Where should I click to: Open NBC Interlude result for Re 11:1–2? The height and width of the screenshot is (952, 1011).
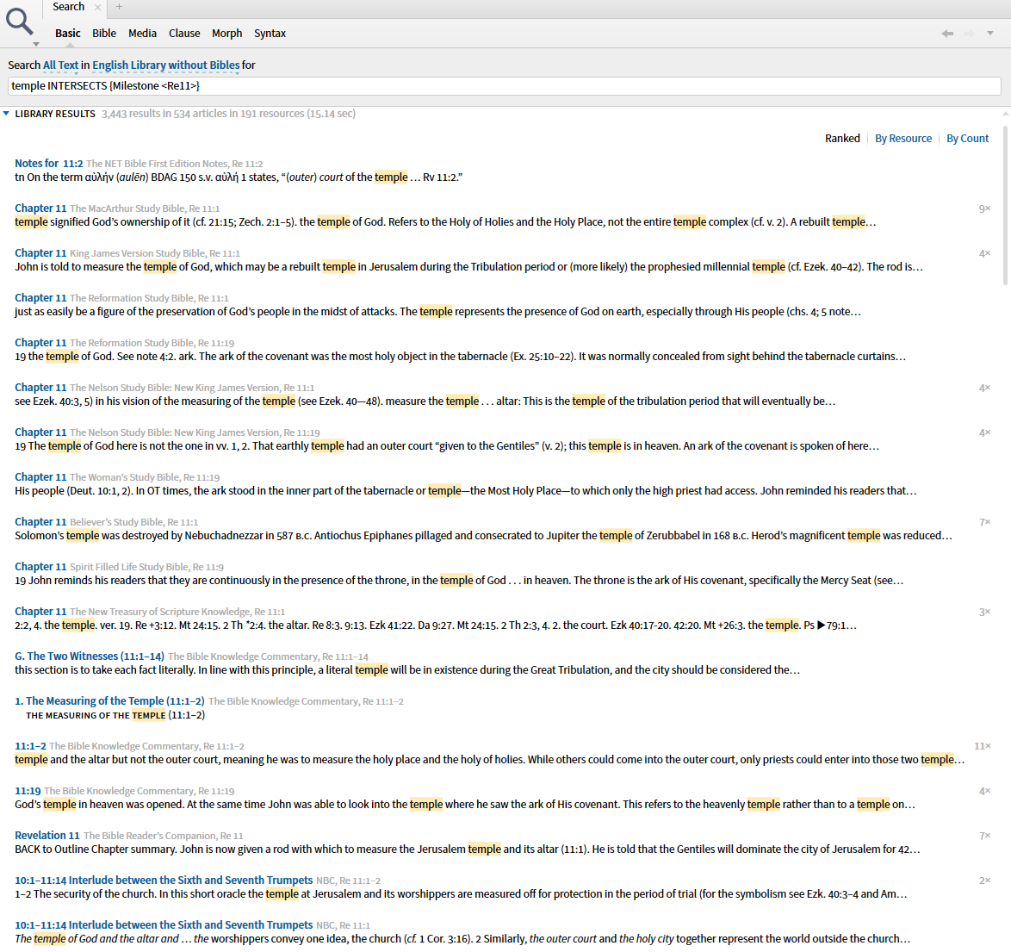click(x=164, y=880)
